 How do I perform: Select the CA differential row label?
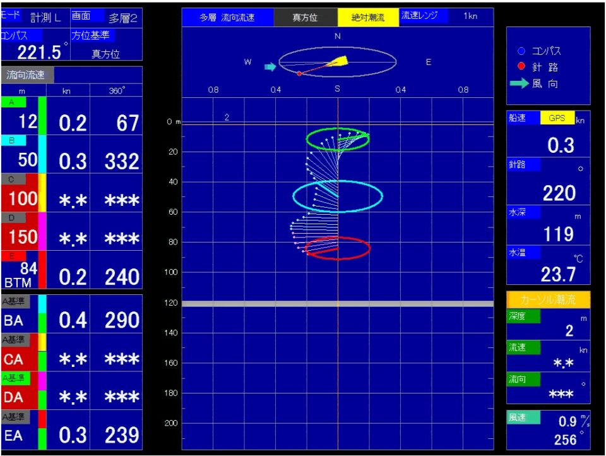coord(13,360)
